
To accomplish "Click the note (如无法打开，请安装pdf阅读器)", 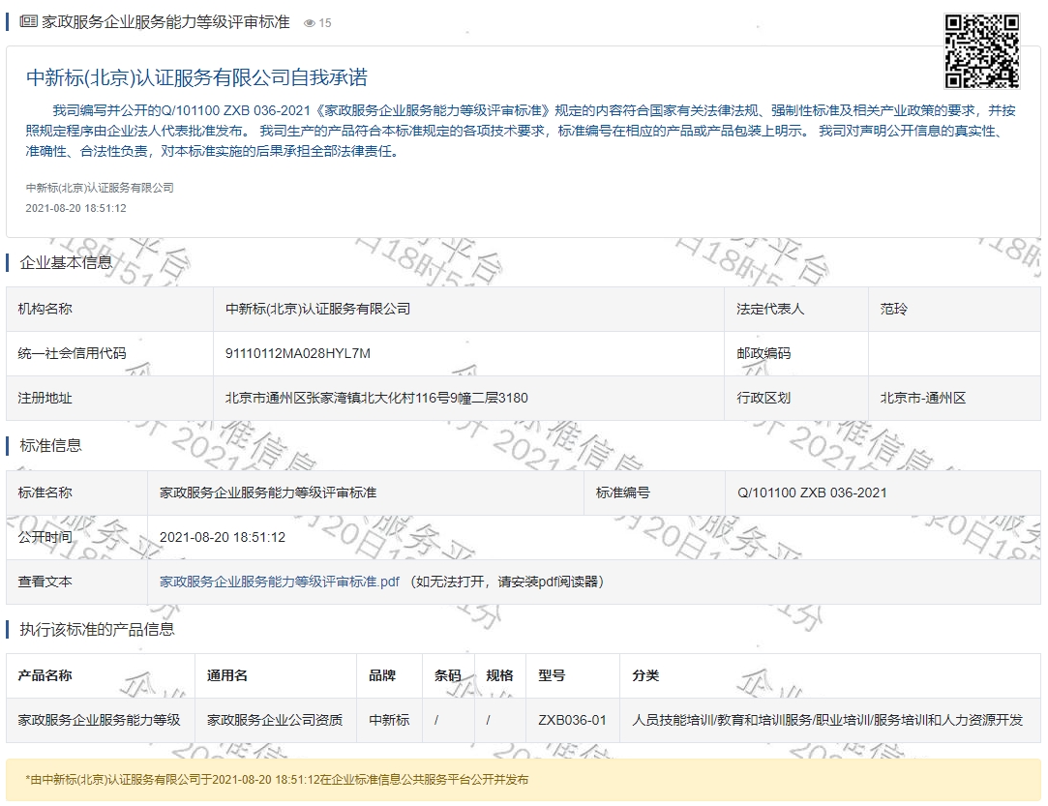I will pos(506,582).
